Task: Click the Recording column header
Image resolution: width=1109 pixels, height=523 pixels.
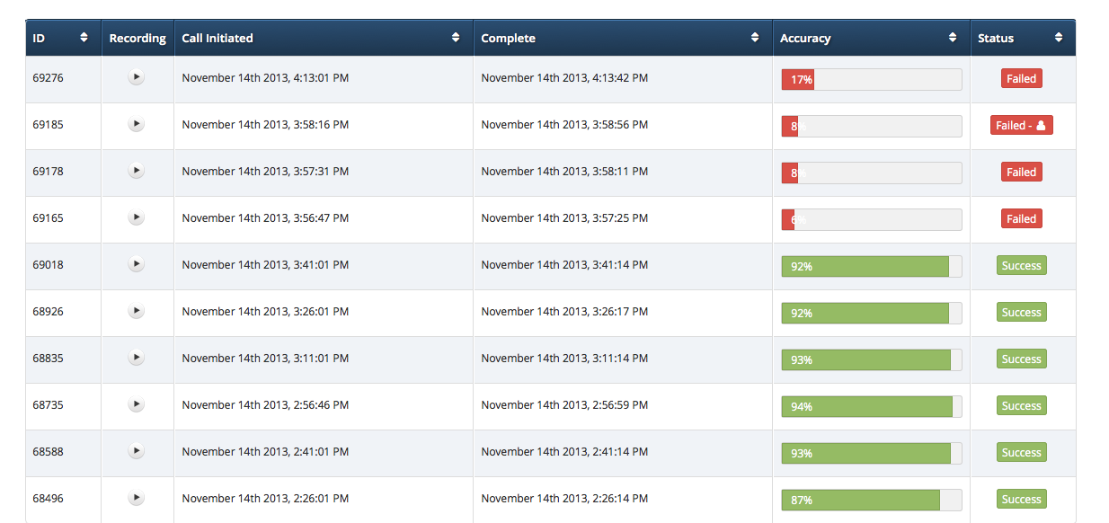Action: pyautogui.click(x=138, y=38)
